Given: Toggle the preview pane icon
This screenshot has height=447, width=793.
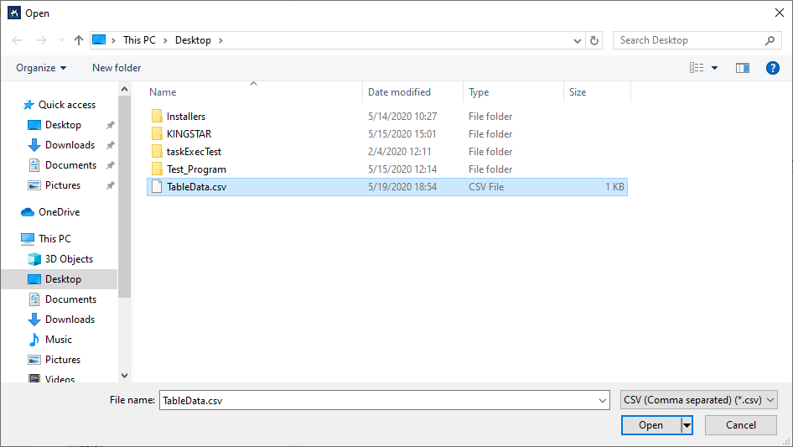Looking at the screenshot, I should pos(742,68).
